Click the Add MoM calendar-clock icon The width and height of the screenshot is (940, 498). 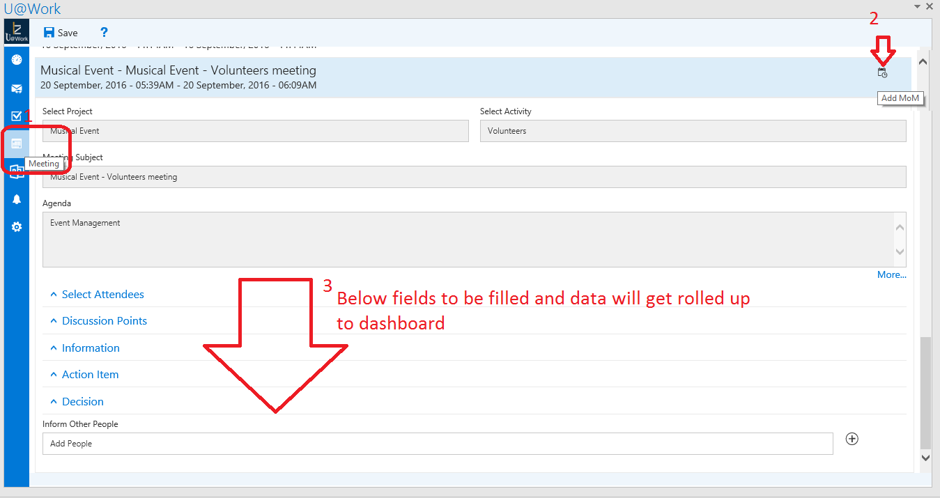pos(882,72)
